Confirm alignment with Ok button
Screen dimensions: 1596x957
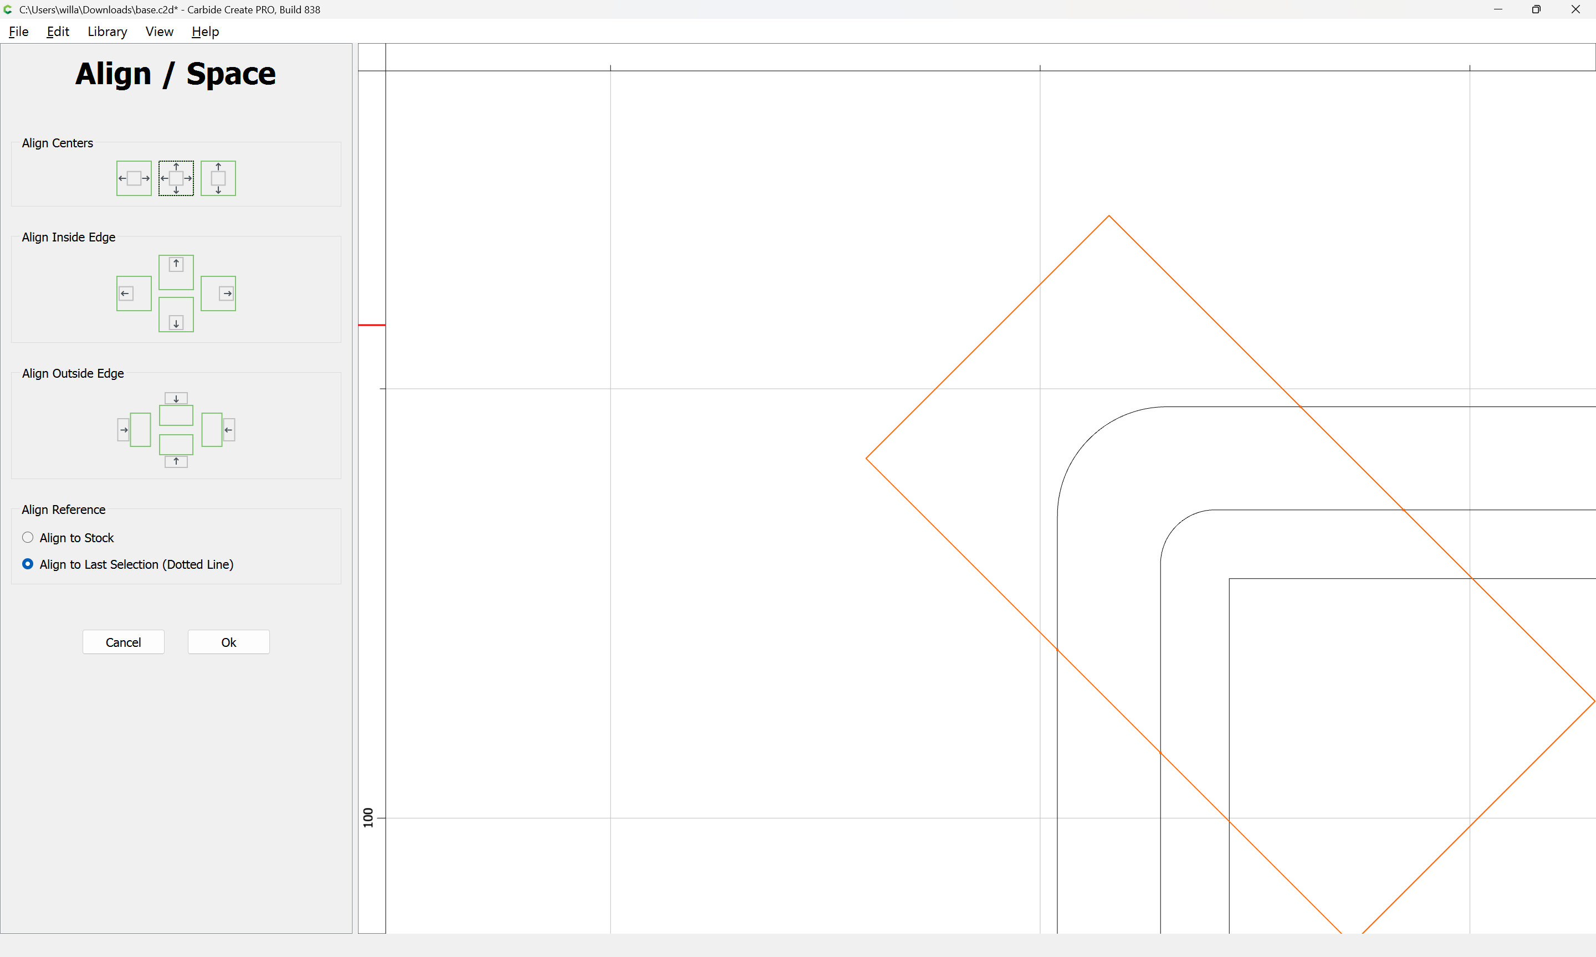point(228,642)
